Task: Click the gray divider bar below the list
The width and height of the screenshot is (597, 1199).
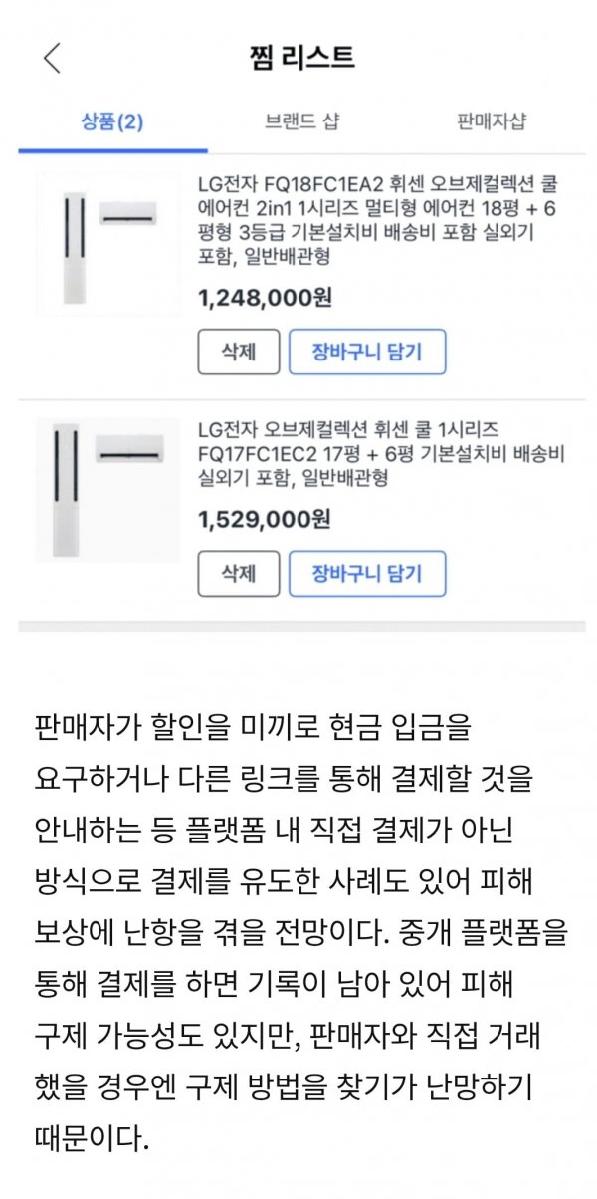Action: pyautogui.click(x=301, y=626)
